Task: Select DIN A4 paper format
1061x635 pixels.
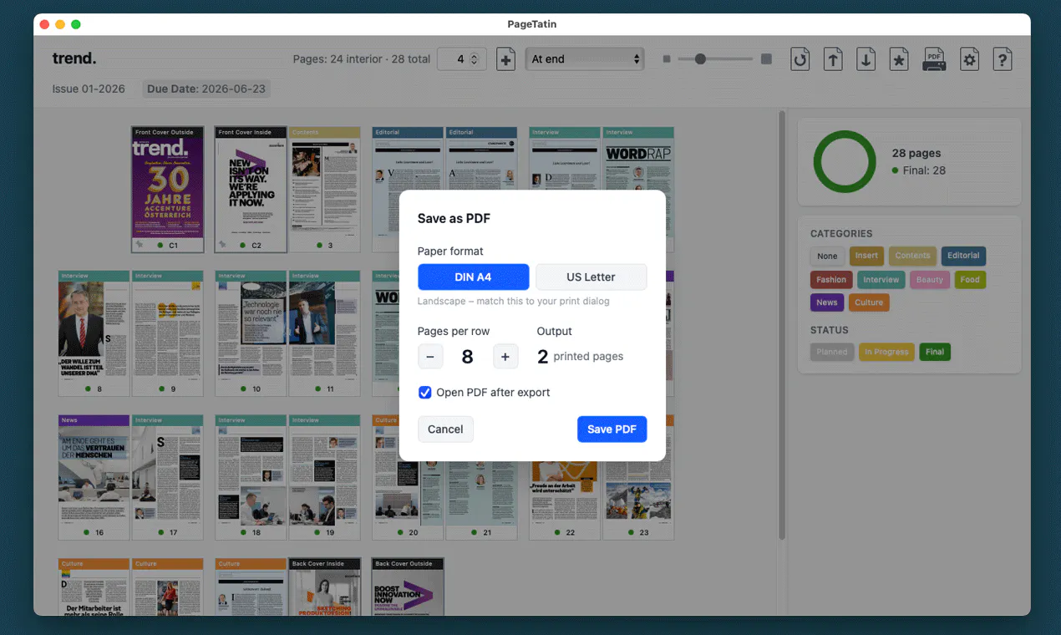Action: coord(474,277)
